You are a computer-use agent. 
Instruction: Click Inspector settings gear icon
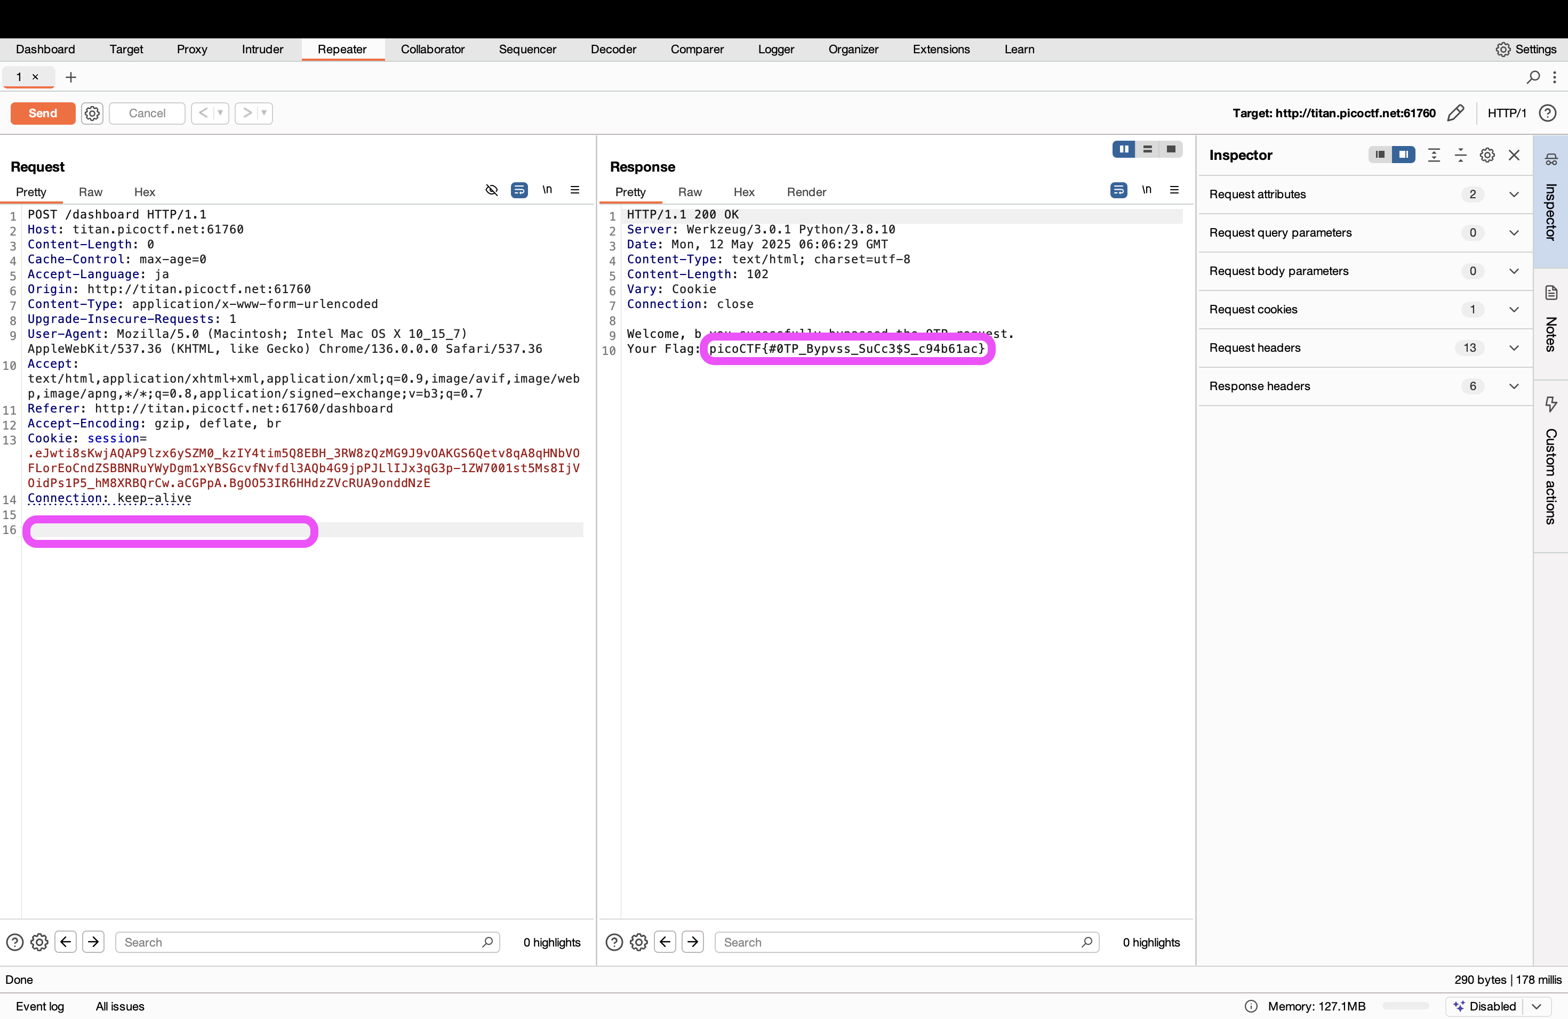(x=1487, y=155)
